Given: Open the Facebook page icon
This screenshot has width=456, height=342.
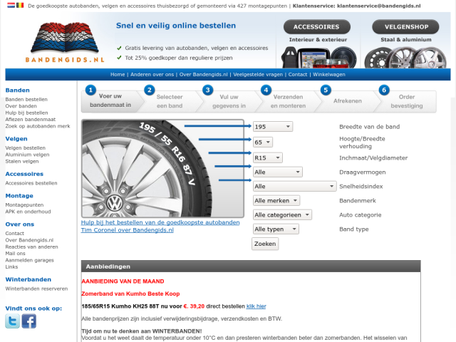Looking at the screenshot, I should point(28,321).
